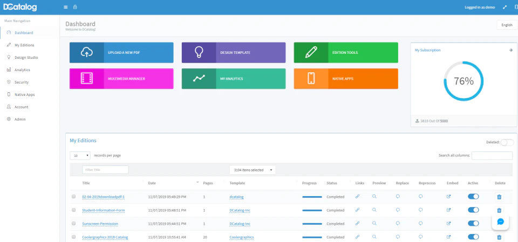Open the English language selector
Image resolution: width=518 pixels, height=242 pixels.
pos(507,25)
